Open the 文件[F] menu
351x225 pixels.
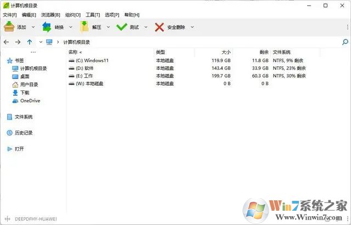[x=10, y=15]
